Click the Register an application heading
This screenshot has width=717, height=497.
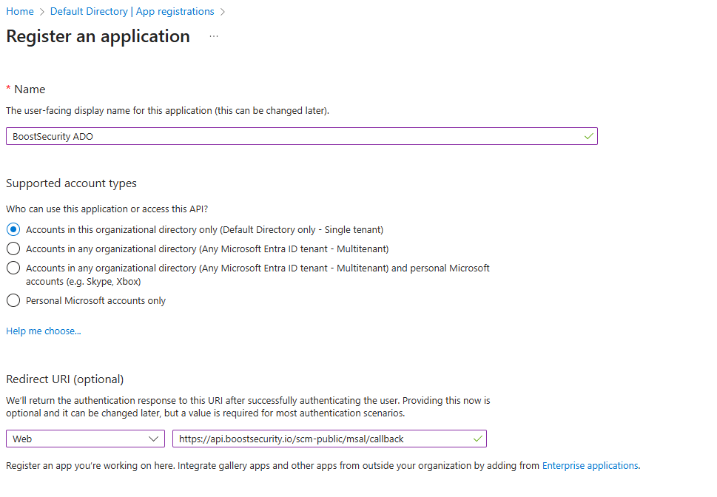98,36
